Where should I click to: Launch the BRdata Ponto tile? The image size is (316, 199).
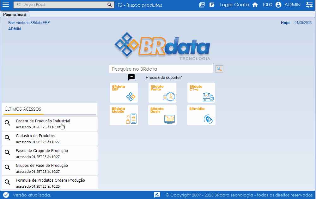[x=162, y=93]
